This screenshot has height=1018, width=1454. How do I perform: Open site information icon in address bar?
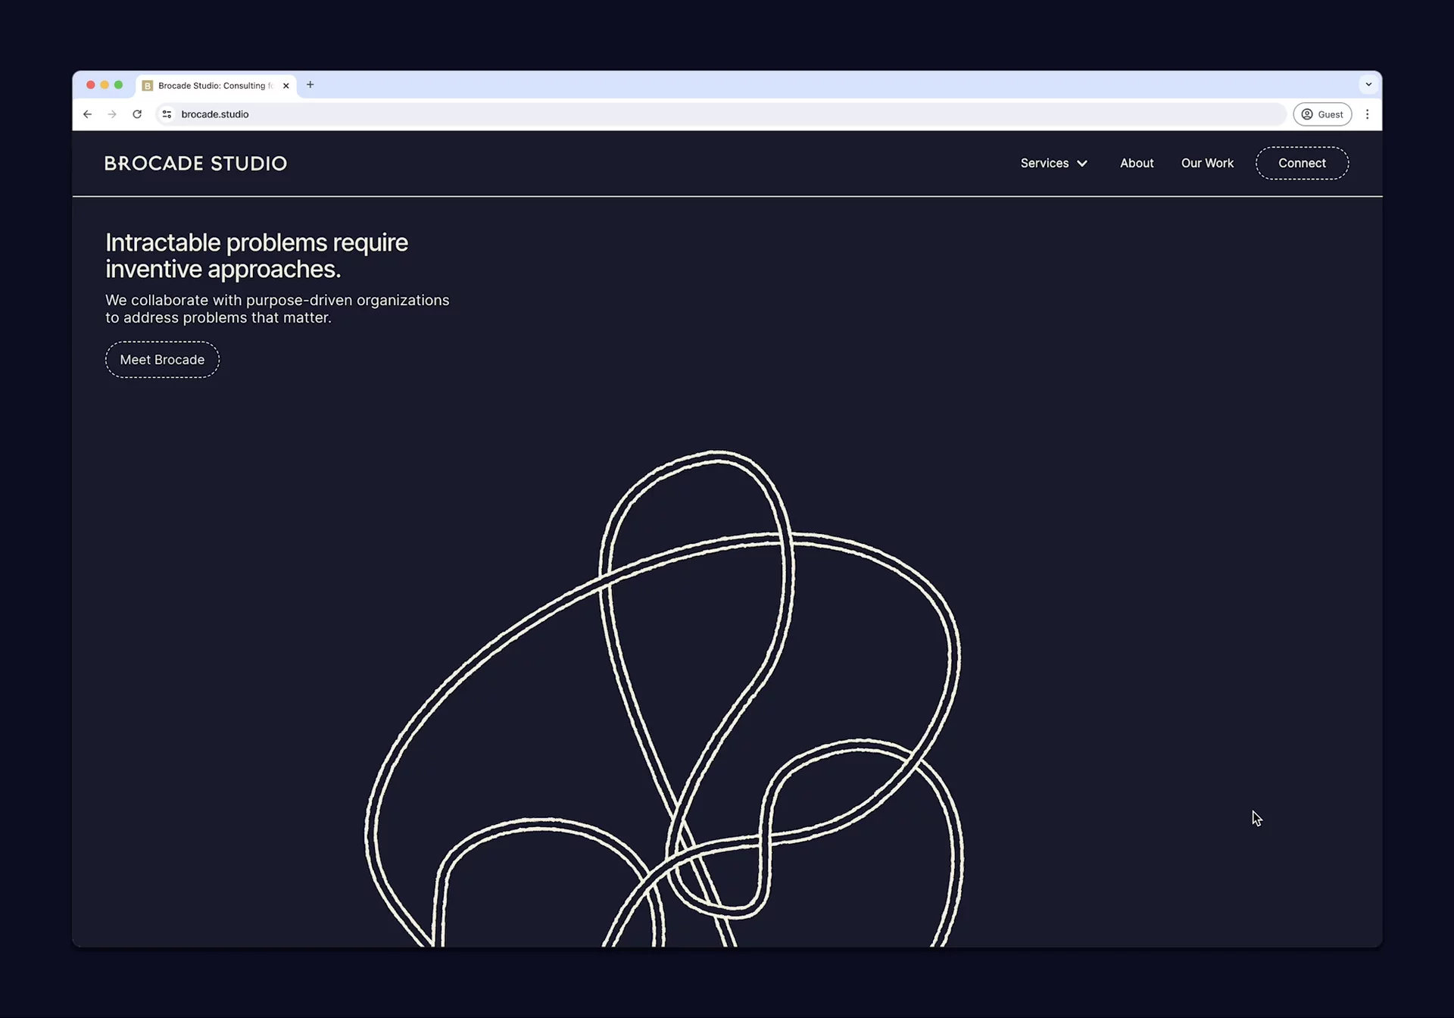(x=167, y=114)
